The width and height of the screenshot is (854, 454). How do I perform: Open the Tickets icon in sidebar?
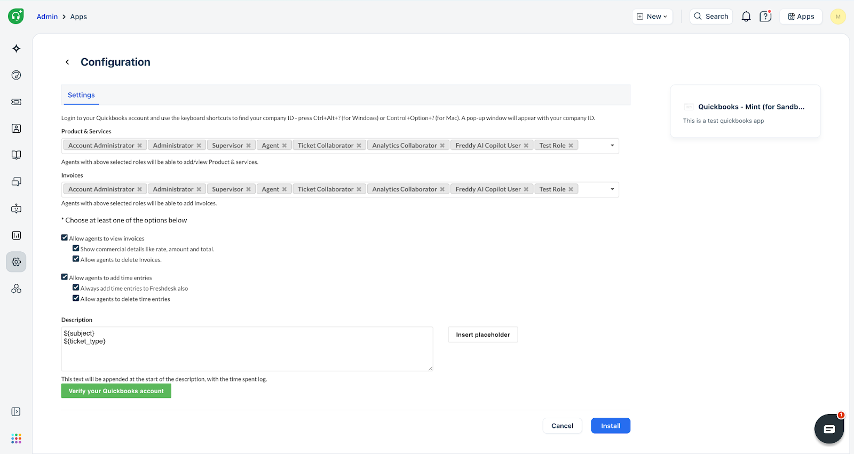click(x=17, y=102)
